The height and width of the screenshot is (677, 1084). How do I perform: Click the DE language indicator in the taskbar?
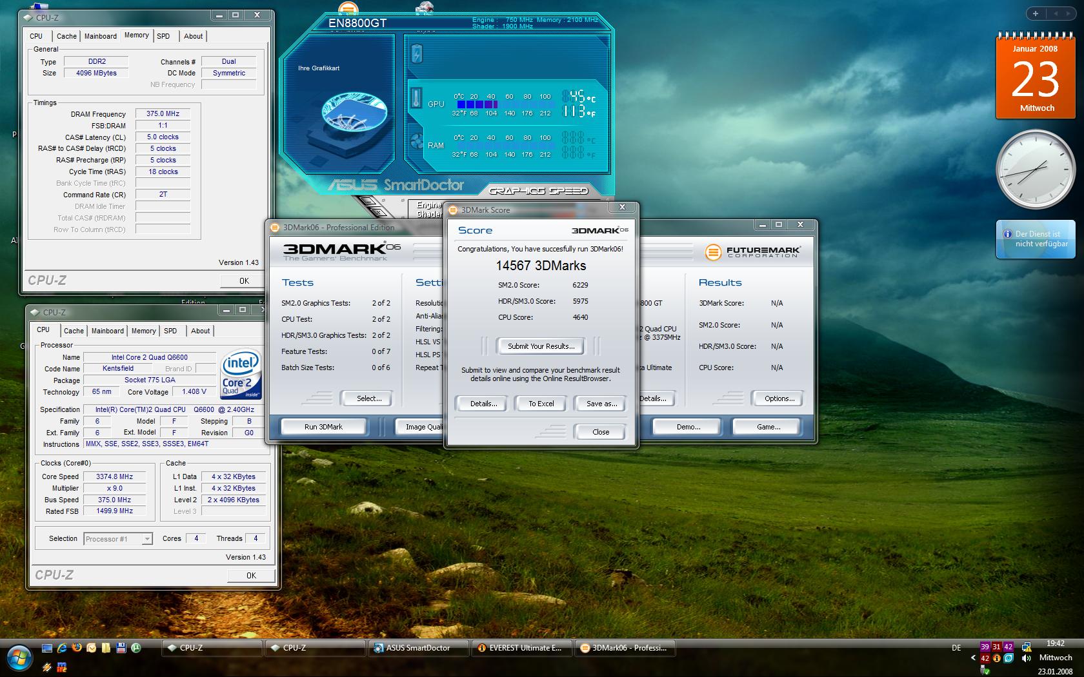[x=956, y=648]
